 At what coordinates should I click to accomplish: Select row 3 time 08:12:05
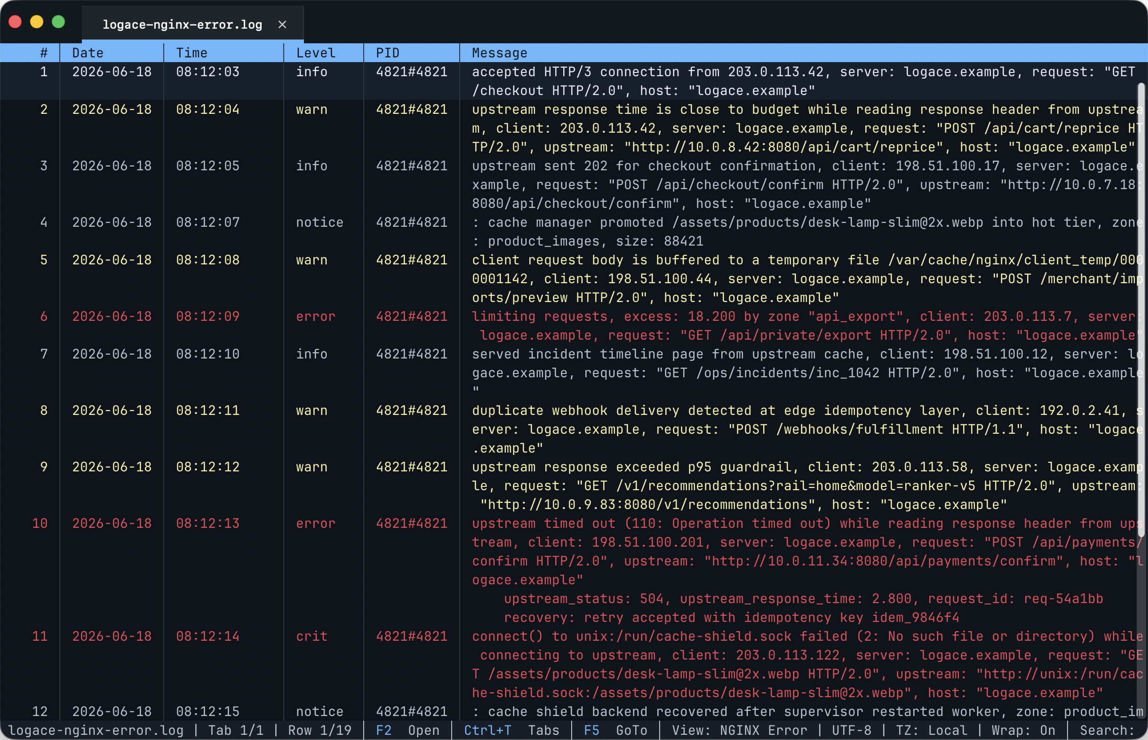[x=207, y=166]
